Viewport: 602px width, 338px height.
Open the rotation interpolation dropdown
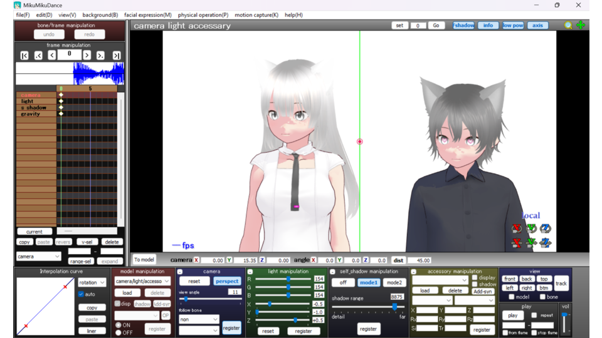click(92, 283)
